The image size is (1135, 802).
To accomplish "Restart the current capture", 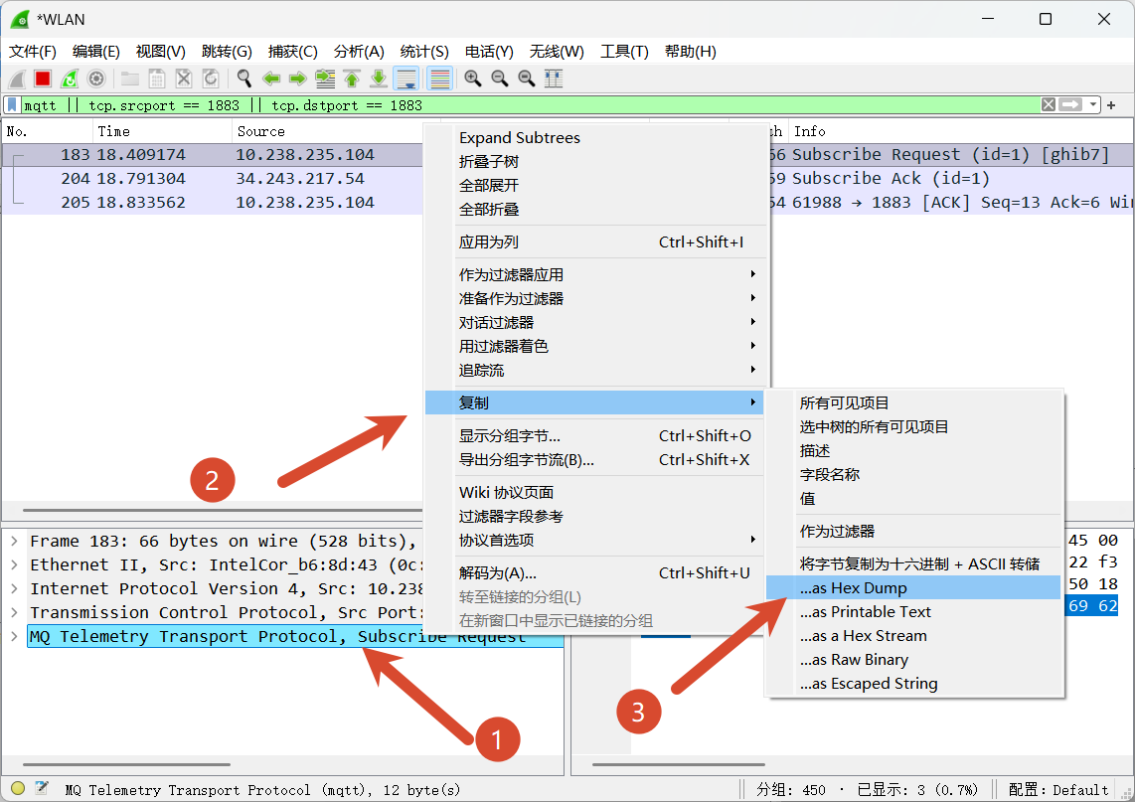I will [70, 79].
